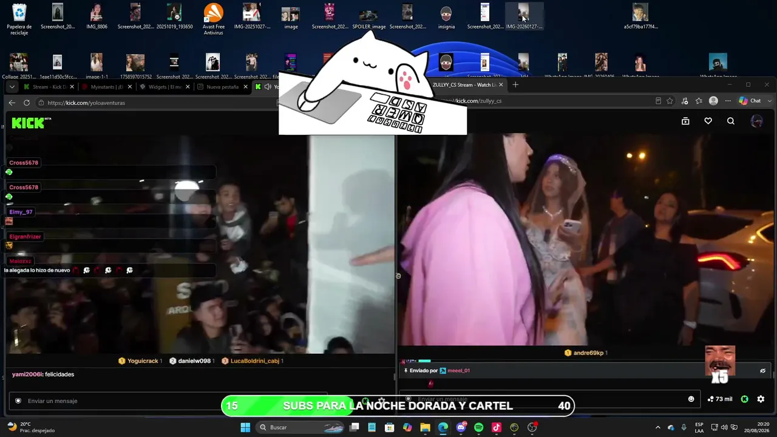
Task: Open Kick clips icon in right window
Action: pos(685,121)
